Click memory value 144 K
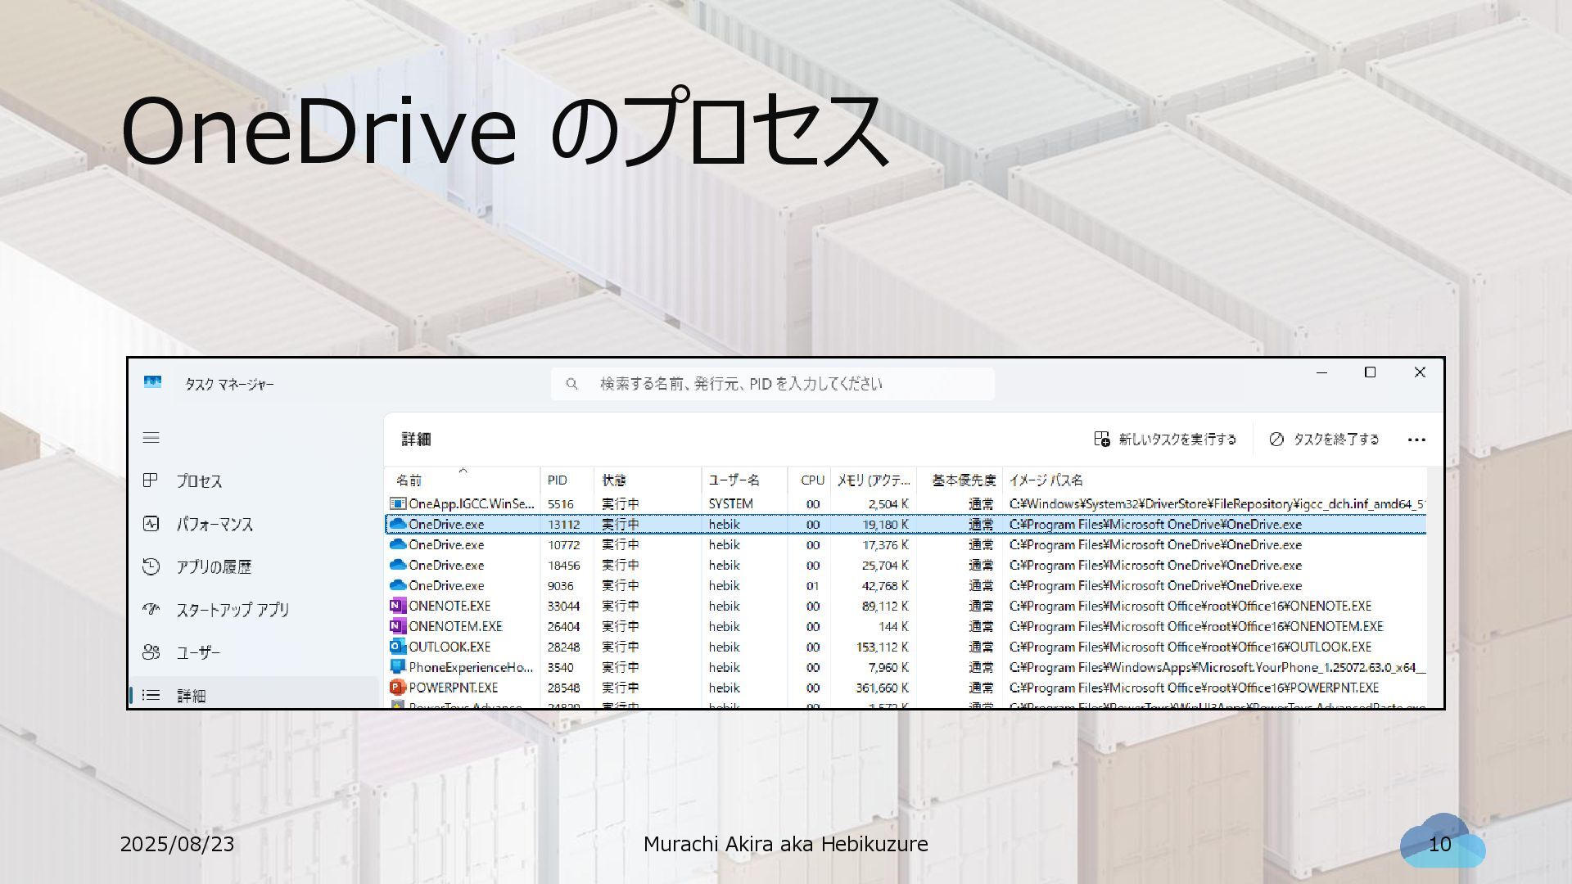The image size is (1572, 884). (893, 626)
